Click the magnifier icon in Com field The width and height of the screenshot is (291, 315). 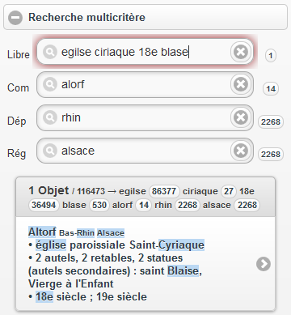tap(50, 84)
